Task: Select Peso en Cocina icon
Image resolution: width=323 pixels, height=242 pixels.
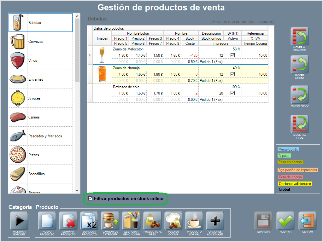Action: (x=173, y=221)
